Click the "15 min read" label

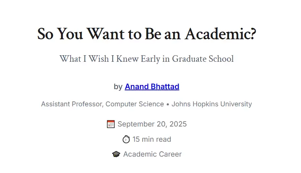(152, 139)
